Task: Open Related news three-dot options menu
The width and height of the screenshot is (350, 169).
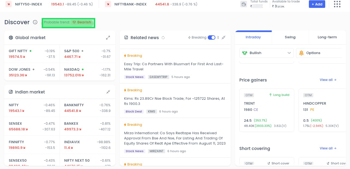Action: [x=218, y=37]
